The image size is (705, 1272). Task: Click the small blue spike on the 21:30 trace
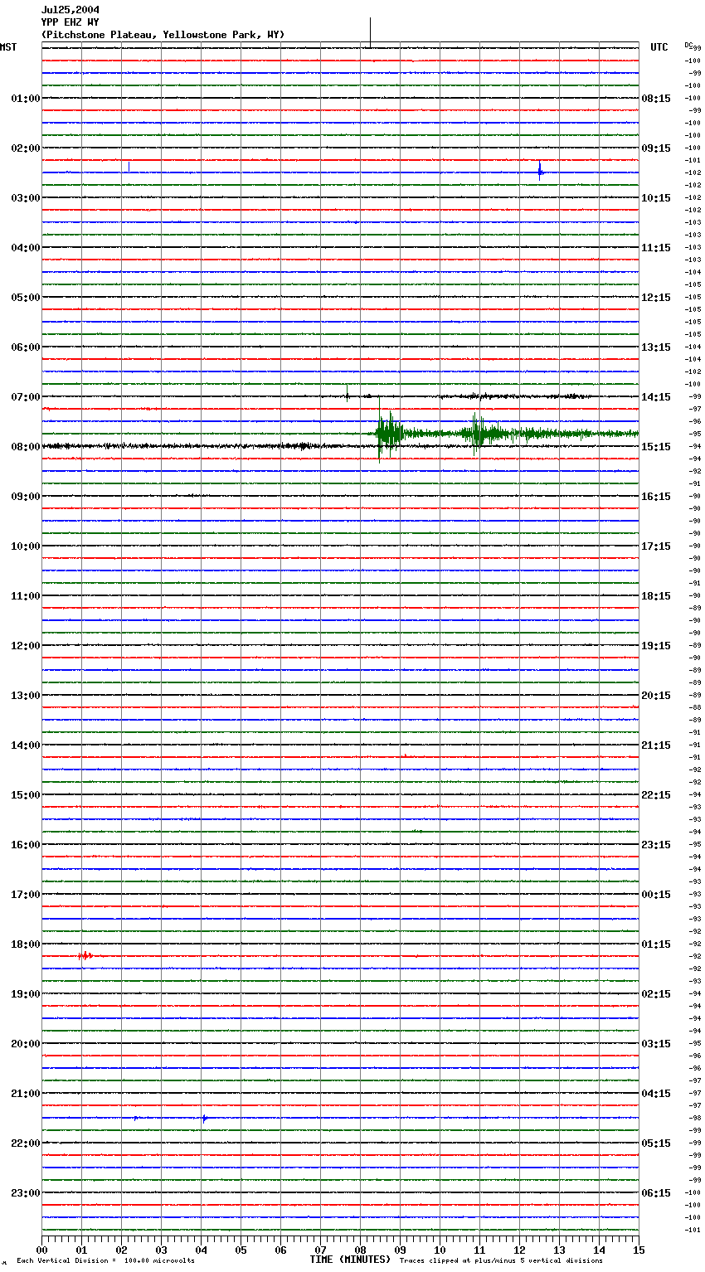click(204, 1118)
